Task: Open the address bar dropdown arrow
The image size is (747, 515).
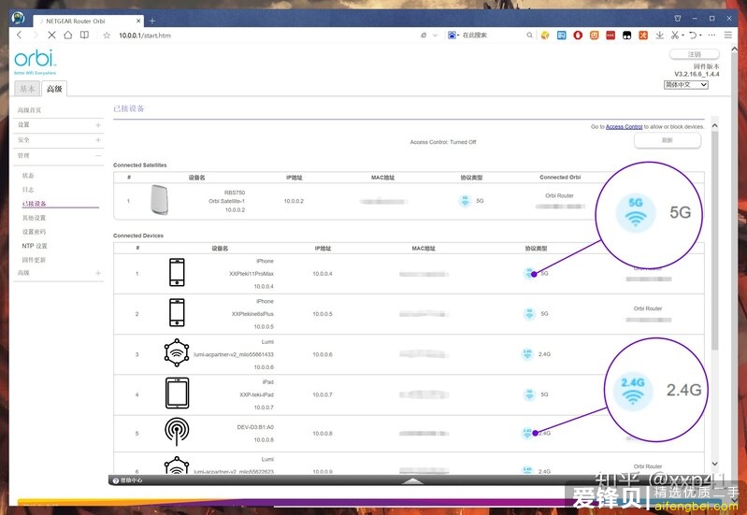Action: [x=435, y=36]
